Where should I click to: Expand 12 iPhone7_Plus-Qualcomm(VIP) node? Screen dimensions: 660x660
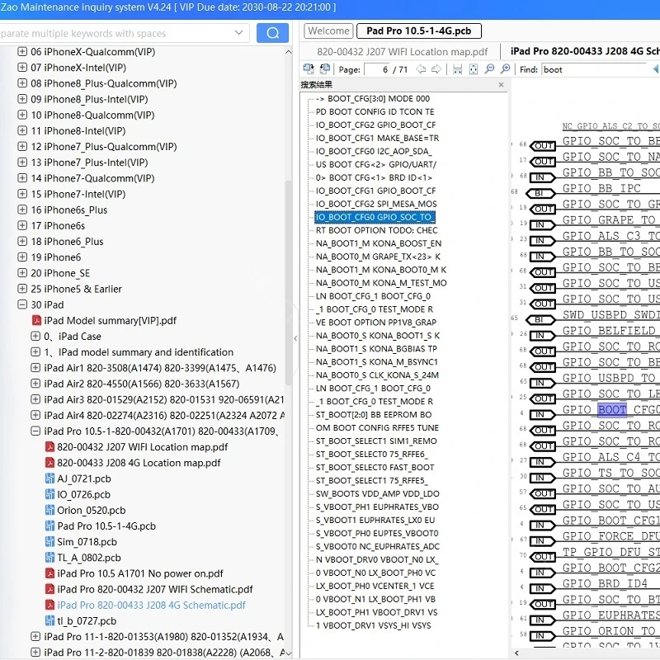(22, 147)
